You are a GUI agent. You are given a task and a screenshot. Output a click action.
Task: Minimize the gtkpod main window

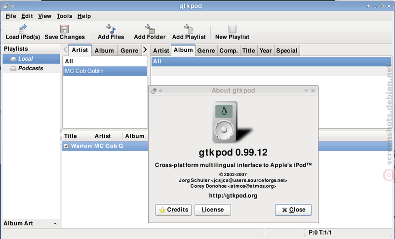[375, 6]
